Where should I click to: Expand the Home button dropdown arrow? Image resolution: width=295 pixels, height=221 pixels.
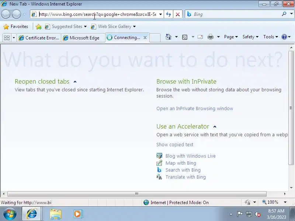pyautogui.click(x=176, y=37)
